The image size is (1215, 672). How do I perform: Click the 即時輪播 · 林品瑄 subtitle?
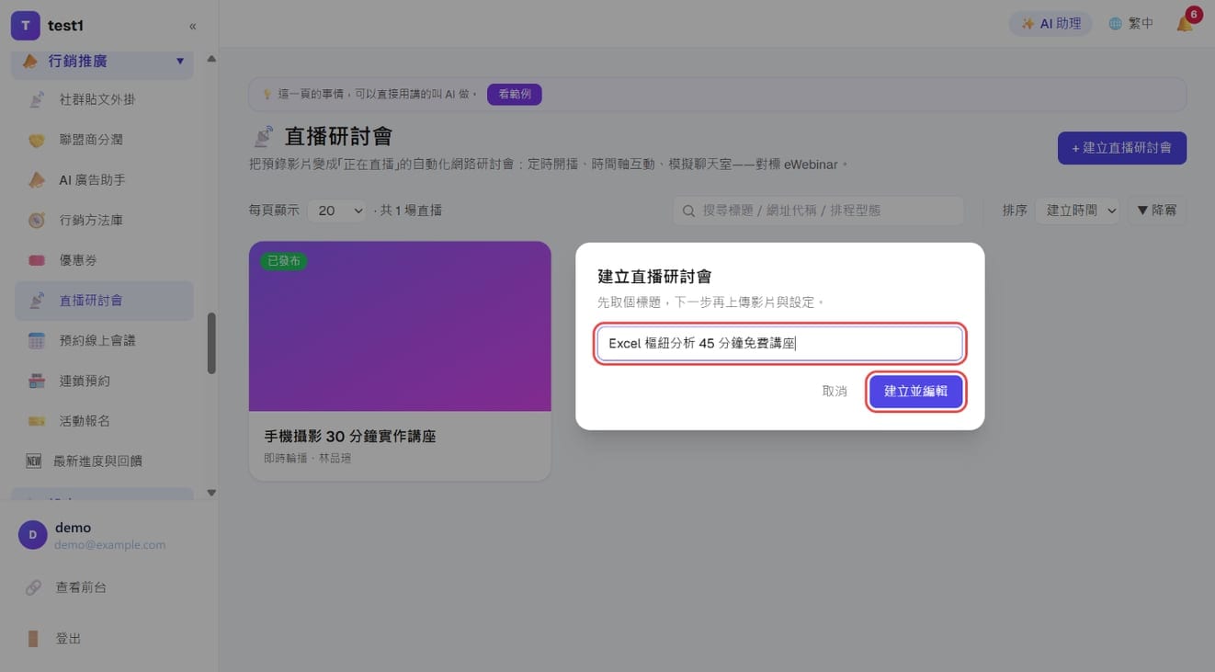pos(307,458)
